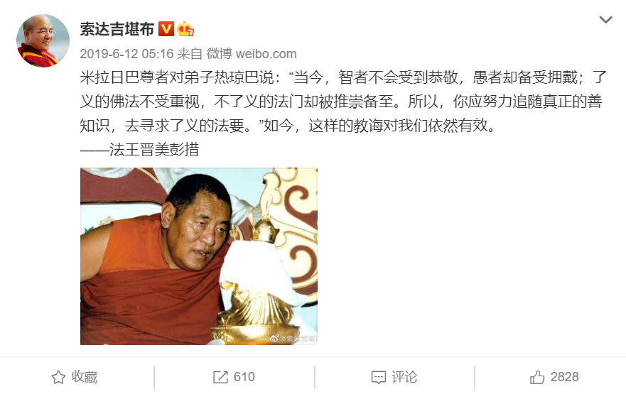Click the profile avatar of 索达吉堪布
Screen dimensions: 626x394
pyautogui.click(x=43, y=40)
